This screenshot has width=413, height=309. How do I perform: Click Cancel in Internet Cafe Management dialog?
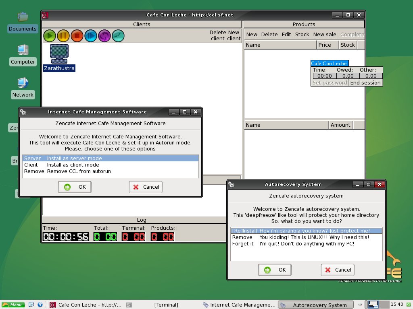tap(146, 187)
